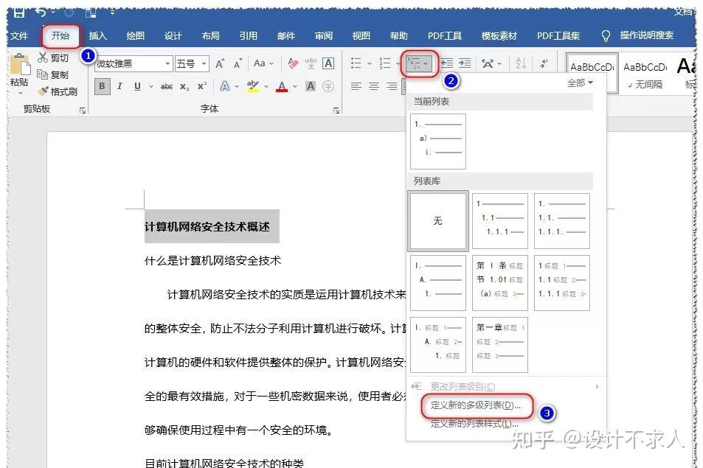Click the numbered list icon
The height and width of the screenshot is (468, 703).
click(x=384, y=63)
